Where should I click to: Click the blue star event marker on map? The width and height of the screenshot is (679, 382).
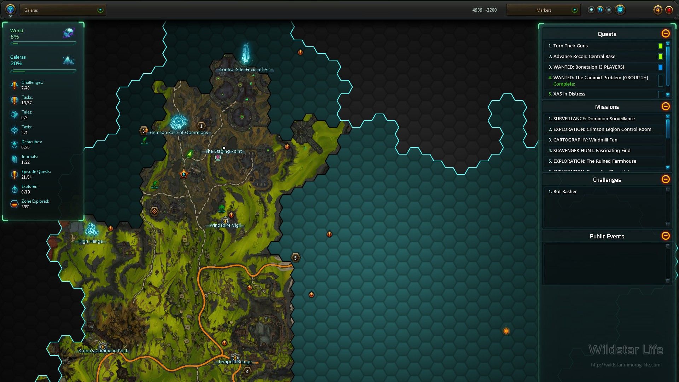tap(184, 174)
